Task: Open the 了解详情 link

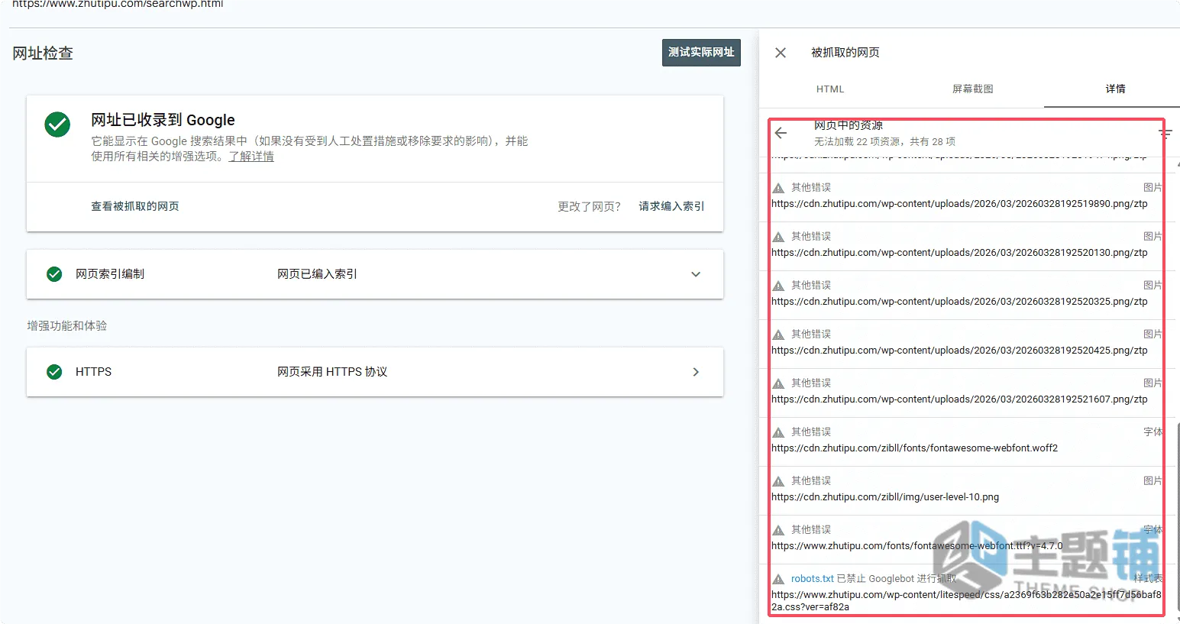Action: 251,157
